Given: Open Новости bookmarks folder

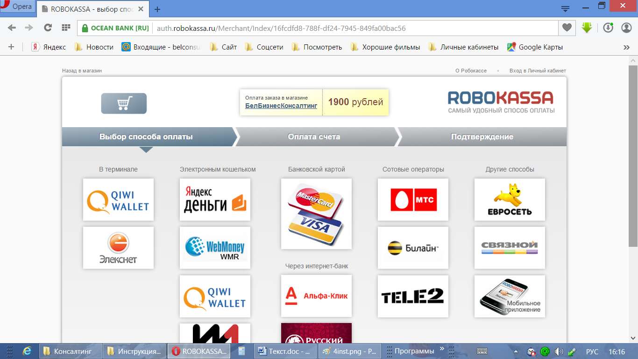Looking at the screenshot, I should (94, 47).
